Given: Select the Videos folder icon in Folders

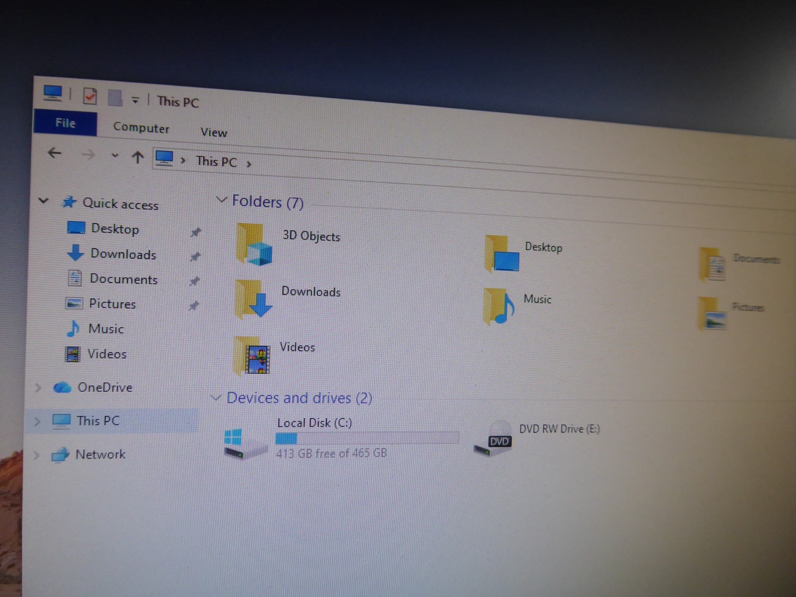Looking at the screenshot, I should (x=252, y=355).
